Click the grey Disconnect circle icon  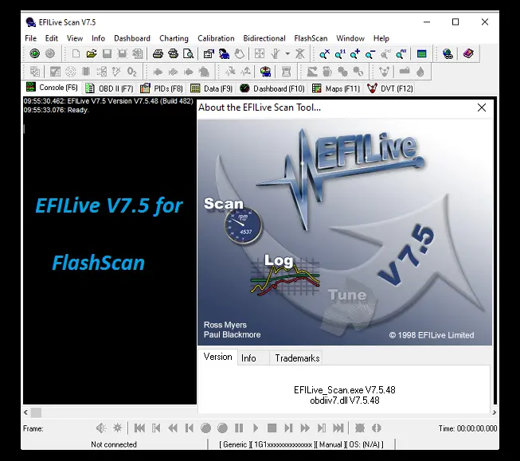[50, 53]
